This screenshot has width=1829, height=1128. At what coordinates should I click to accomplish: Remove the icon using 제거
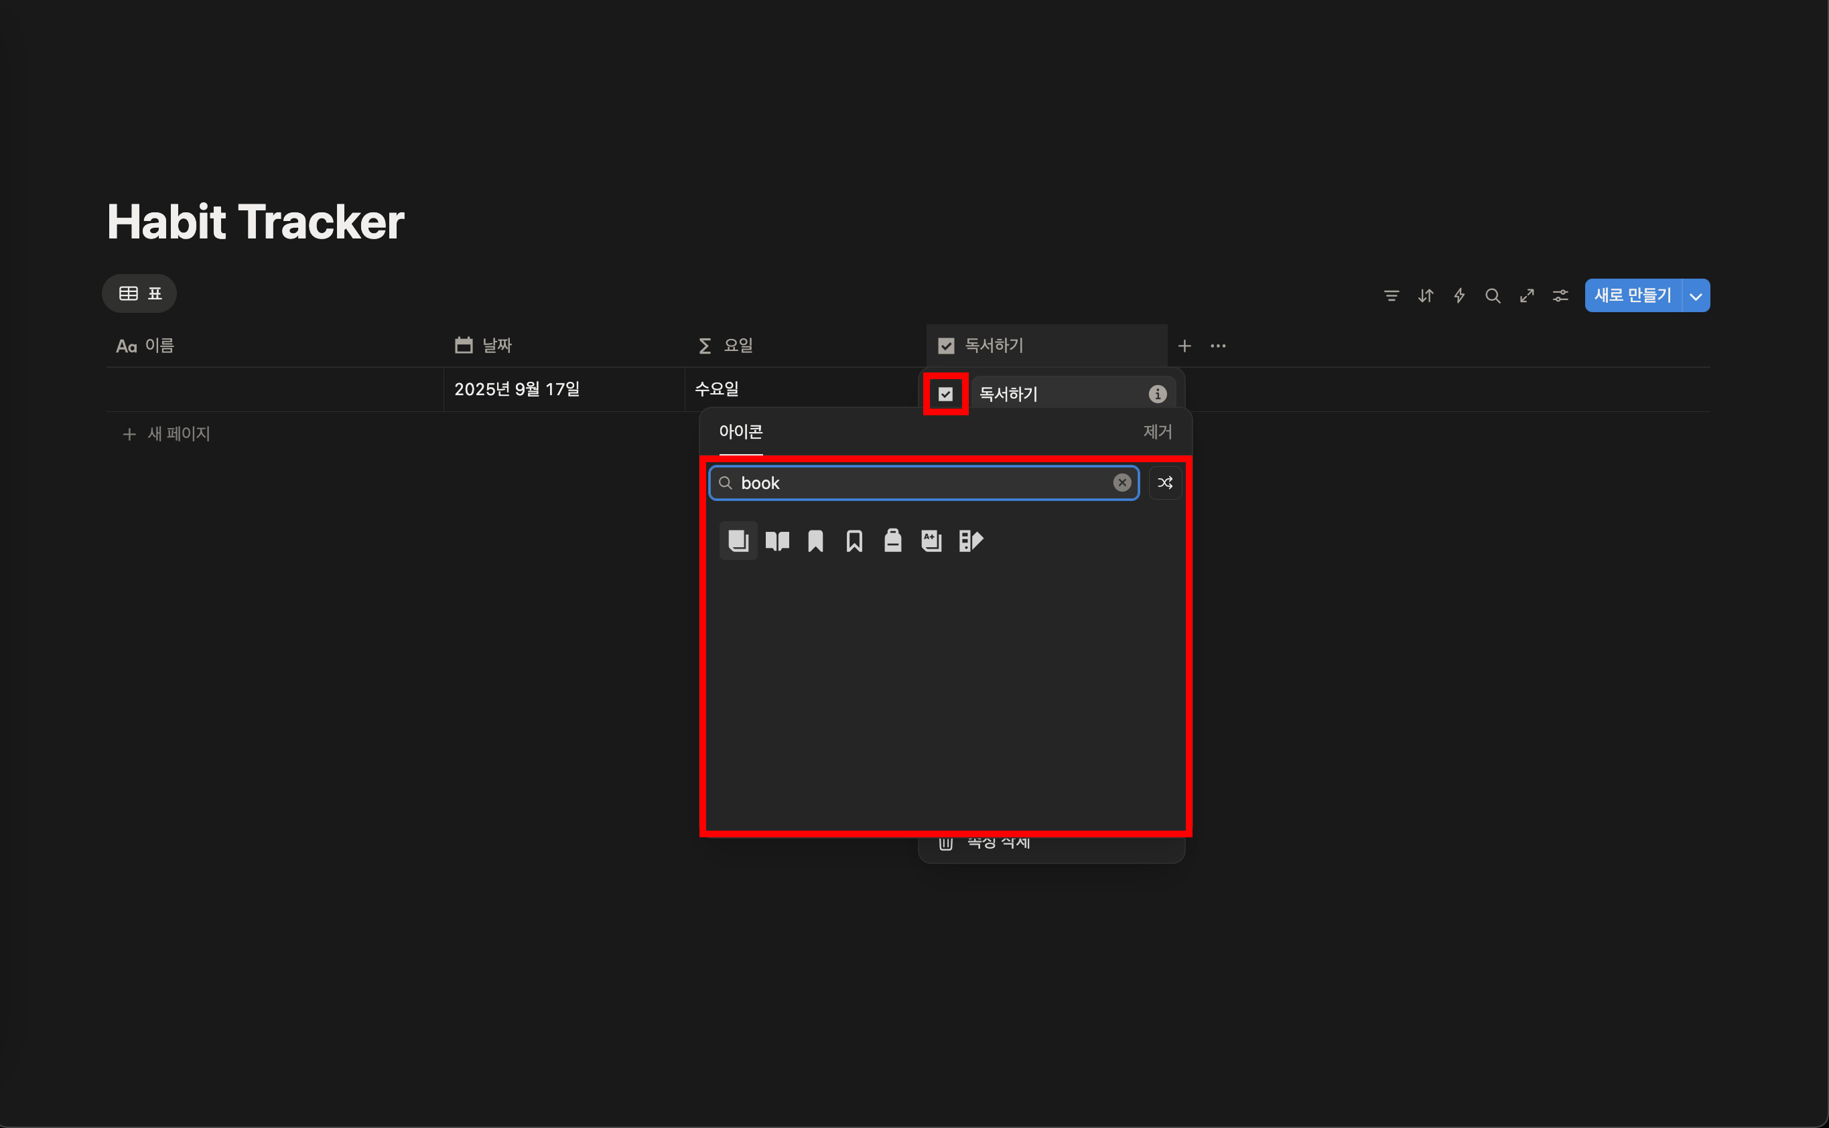coord(1156,431)
